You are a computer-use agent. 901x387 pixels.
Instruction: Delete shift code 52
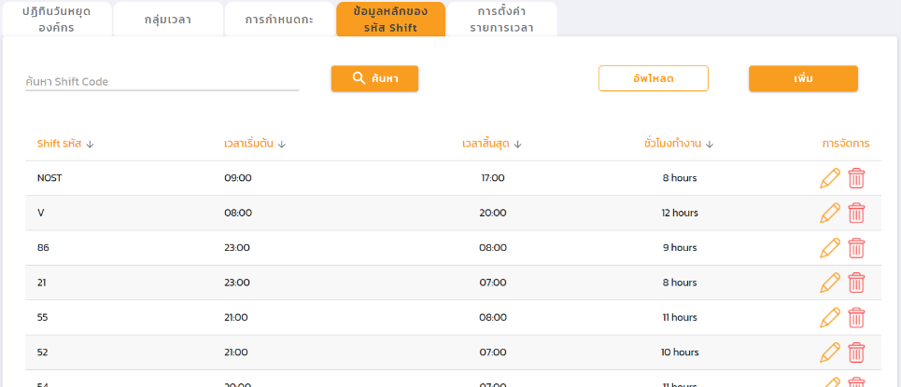click(856, 352)
